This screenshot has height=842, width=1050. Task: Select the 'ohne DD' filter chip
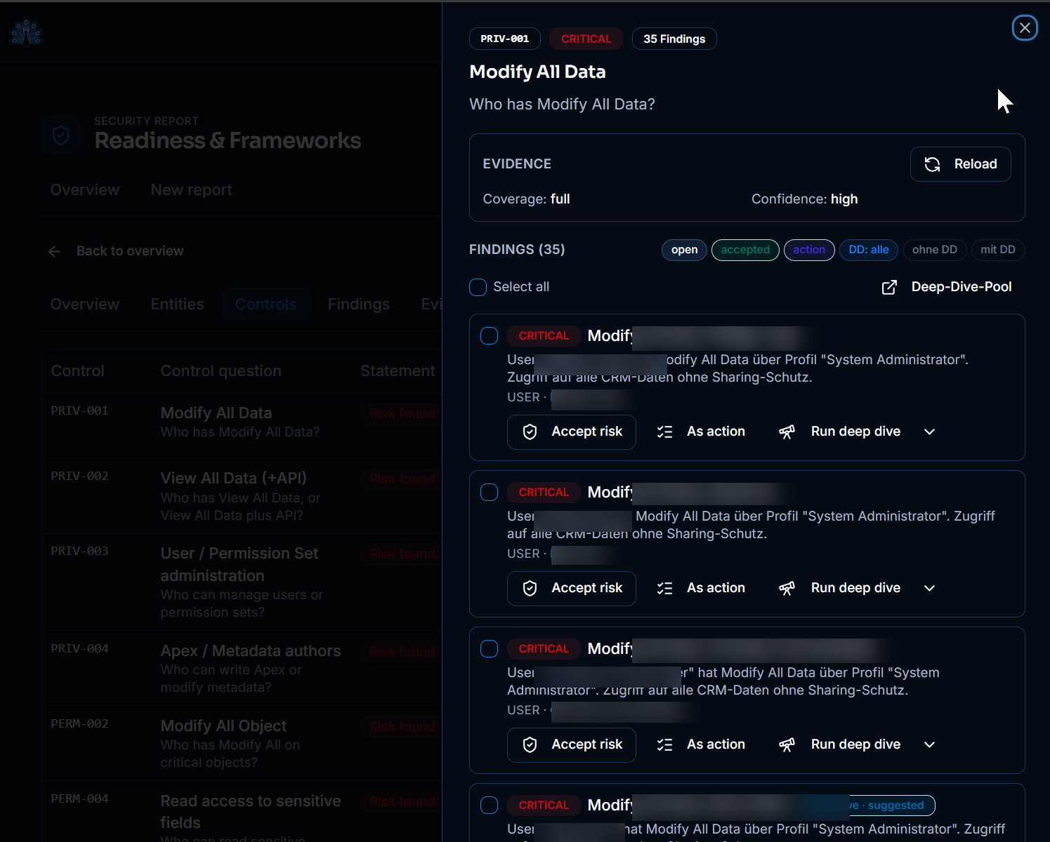point(935,250)
